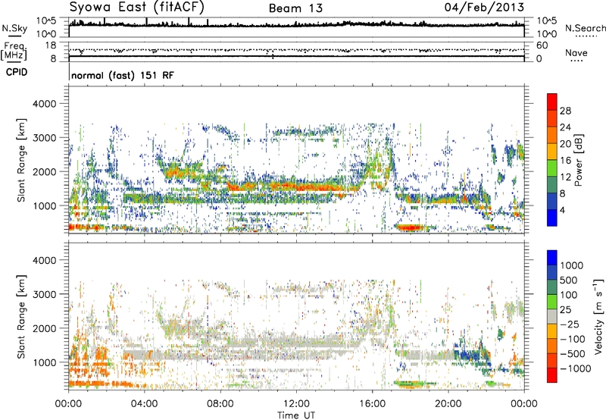Click the "Velocity [m s⁻¹]" color bar title
Image resolution: width=606 pixels, height=420 pixels.
598,316
